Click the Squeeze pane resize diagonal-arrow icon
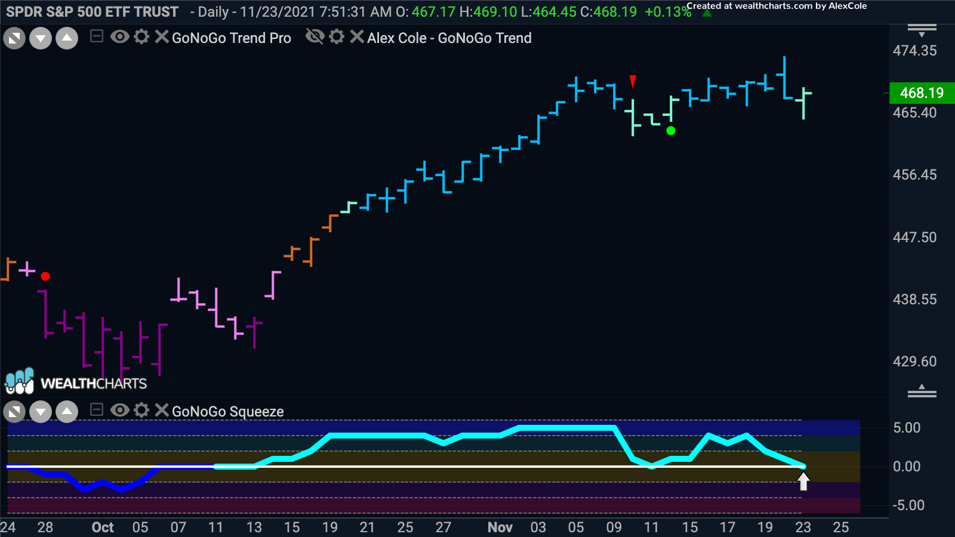Screen dimensions: 955x537 [x=14, y=412]
